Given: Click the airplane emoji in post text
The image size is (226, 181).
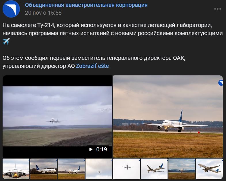Looking at the screenshot, I should 6,41.
